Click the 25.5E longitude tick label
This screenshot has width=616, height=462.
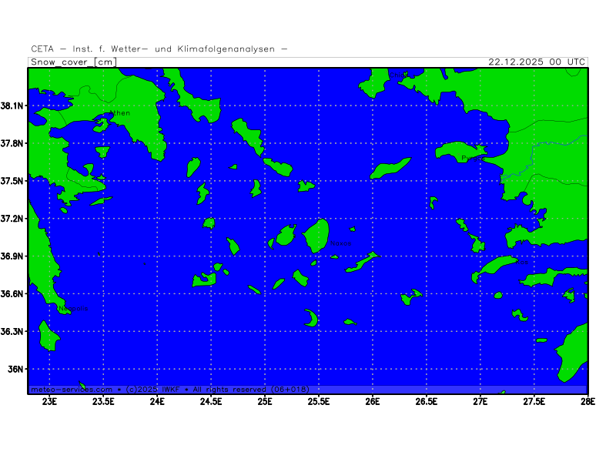click(319, 401)
